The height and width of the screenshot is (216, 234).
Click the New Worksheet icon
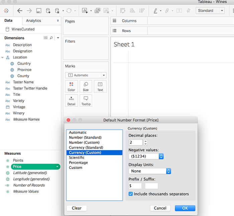85,11
